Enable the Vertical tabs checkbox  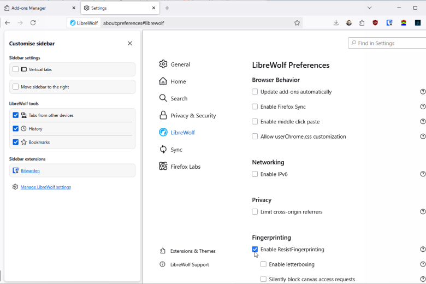point(15,69)
